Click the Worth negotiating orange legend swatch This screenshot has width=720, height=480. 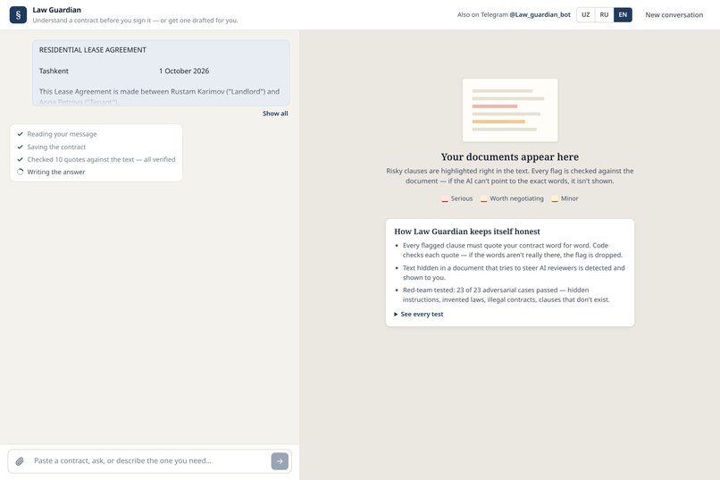[x=483, y=199]
